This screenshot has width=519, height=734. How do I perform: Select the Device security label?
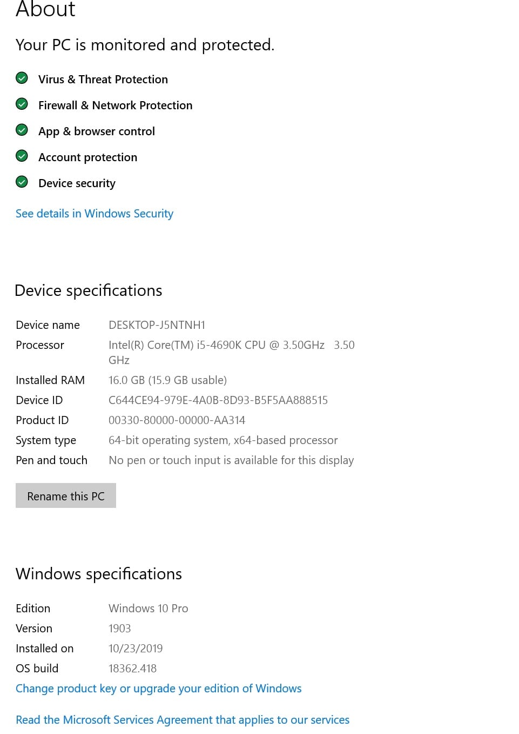point(77,183)
